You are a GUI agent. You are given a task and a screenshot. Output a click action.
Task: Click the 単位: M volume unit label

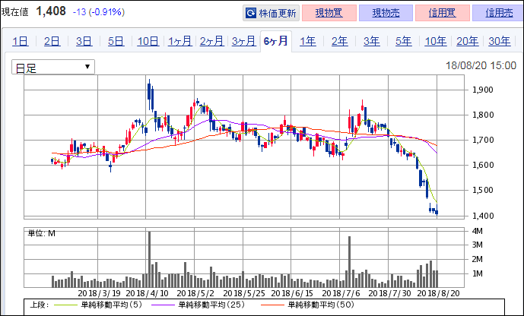pyautogui.click(x=41, y=233)
